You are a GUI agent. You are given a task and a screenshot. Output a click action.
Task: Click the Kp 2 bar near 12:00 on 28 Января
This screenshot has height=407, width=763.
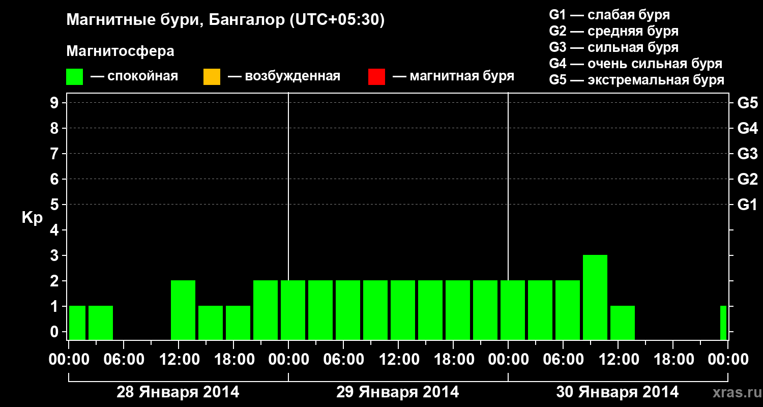(x=183, y=310)
